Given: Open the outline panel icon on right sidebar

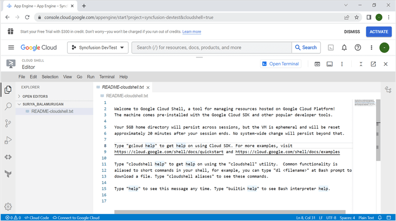Looking at the screenshot, I should pyautogui.click(x=388, y=90).
